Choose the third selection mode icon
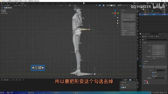The height and width of the screenshot is (94, 168). (x=8, y=8)
